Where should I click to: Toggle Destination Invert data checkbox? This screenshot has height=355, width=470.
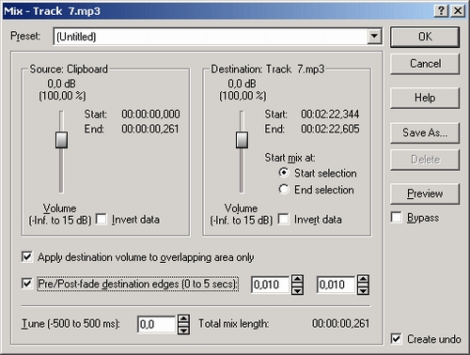click(x=283, y=219)
